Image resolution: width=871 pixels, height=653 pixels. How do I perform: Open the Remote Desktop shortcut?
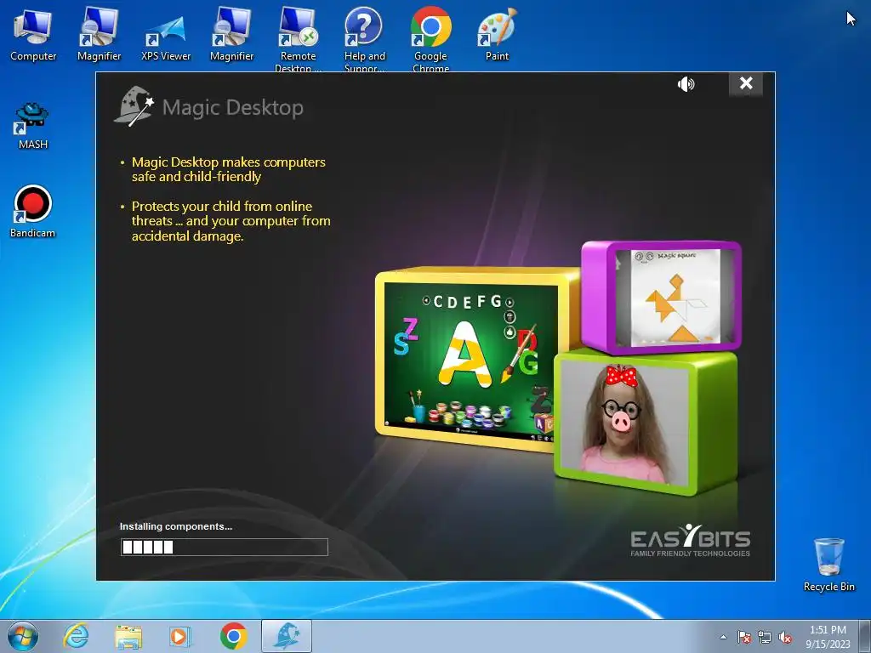click(299, 39)
